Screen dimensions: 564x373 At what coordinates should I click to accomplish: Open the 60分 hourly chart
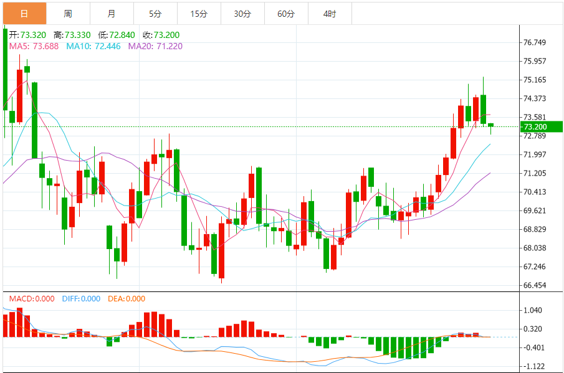(x=287, y=12)
